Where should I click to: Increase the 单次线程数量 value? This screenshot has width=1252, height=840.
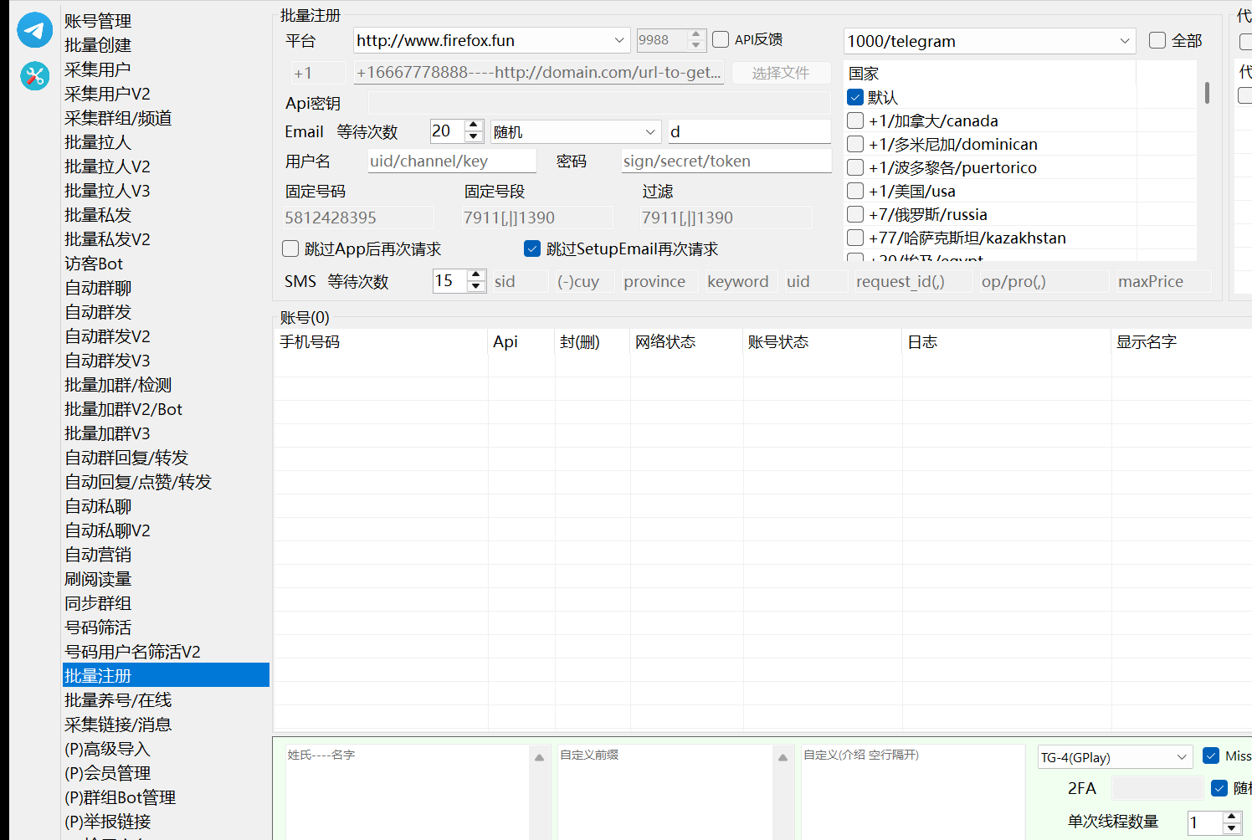(x=1231, y=817)
